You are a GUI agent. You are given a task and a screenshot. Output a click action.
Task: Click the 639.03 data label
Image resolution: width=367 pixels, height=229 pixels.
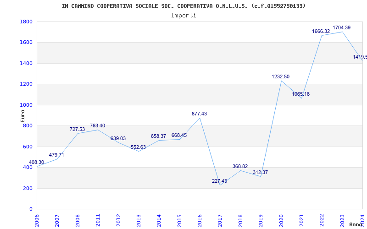pyautogui.click(x=118, y=138)
